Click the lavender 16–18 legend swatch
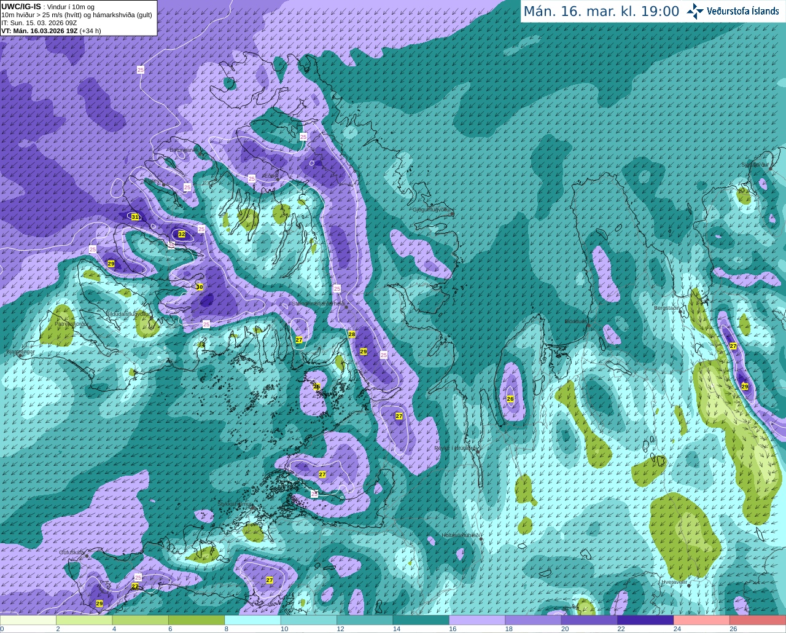This screenshot has height=633, width=786. [x=477, y=620]
